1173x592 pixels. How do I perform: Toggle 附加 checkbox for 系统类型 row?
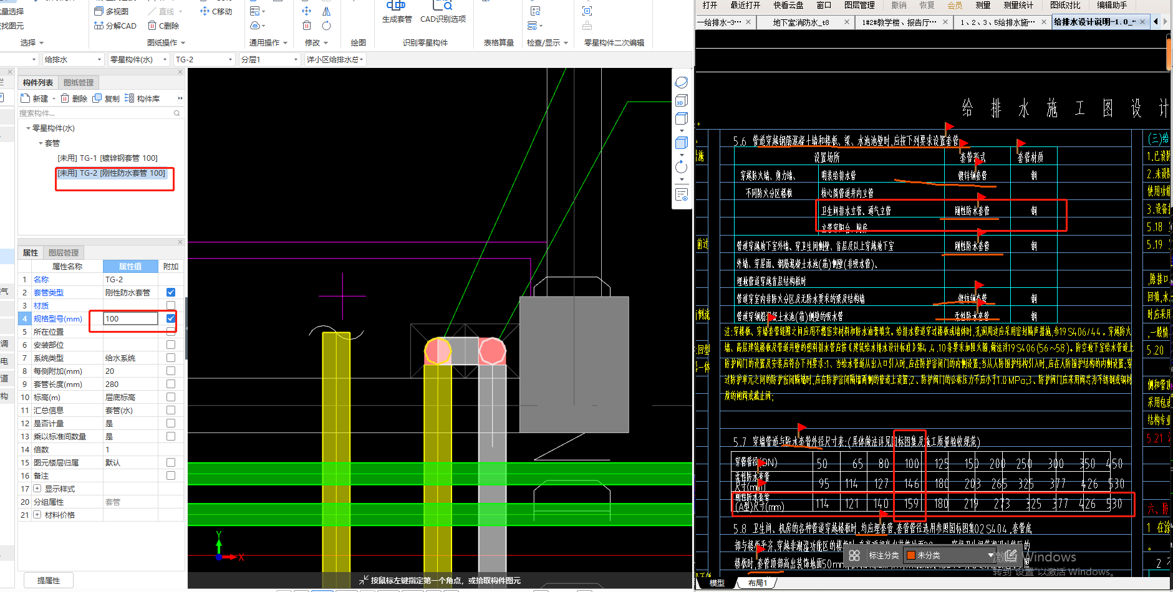pyautogui.click(x=171, y=358)
